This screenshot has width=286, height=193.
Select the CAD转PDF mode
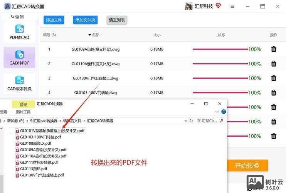[19, 58]
